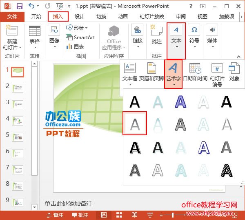This screenshot has height=220, width=245.
Task: Toggle 批注 comments pane in status bar
Action: pyautogui.click(x=80, y=215)
